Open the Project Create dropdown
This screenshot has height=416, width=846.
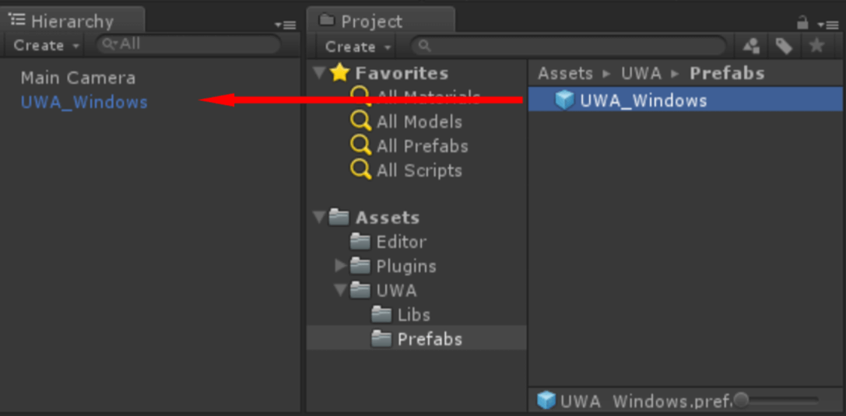click(x=358, y=47)
